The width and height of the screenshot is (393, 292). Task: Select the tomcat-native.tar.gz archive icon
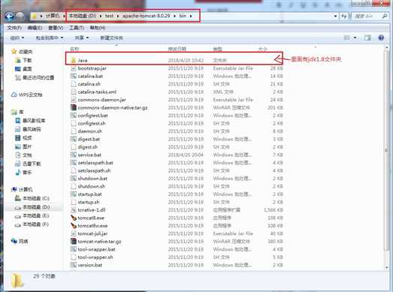pos(74,242)
